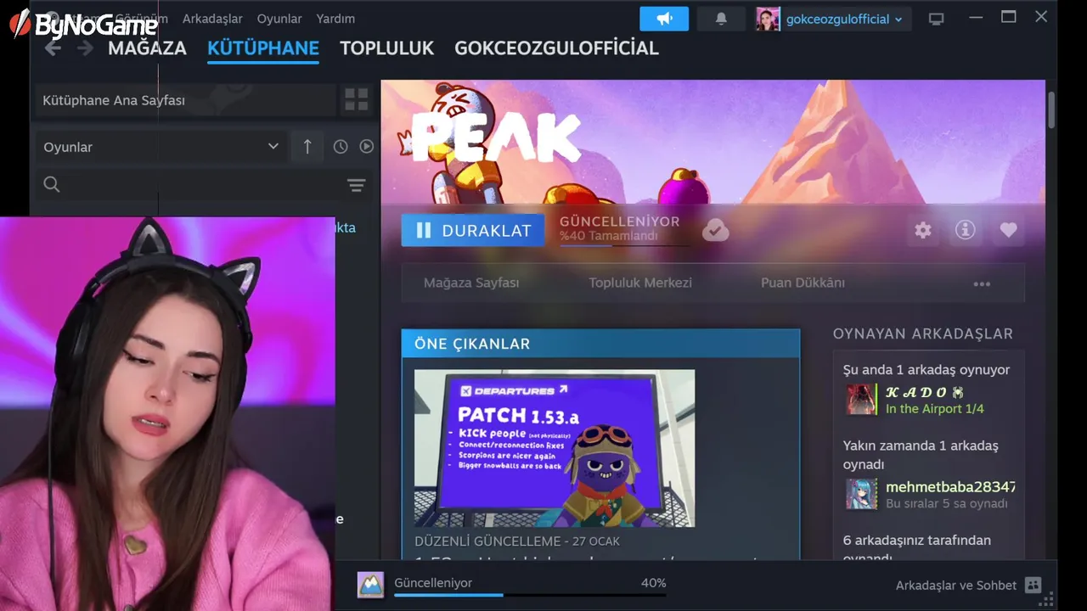This screenshot has height=611, width=1087.
Task: Pause the update with DURAKLAT
Action: pyautogui.click(x=473, y=230)
